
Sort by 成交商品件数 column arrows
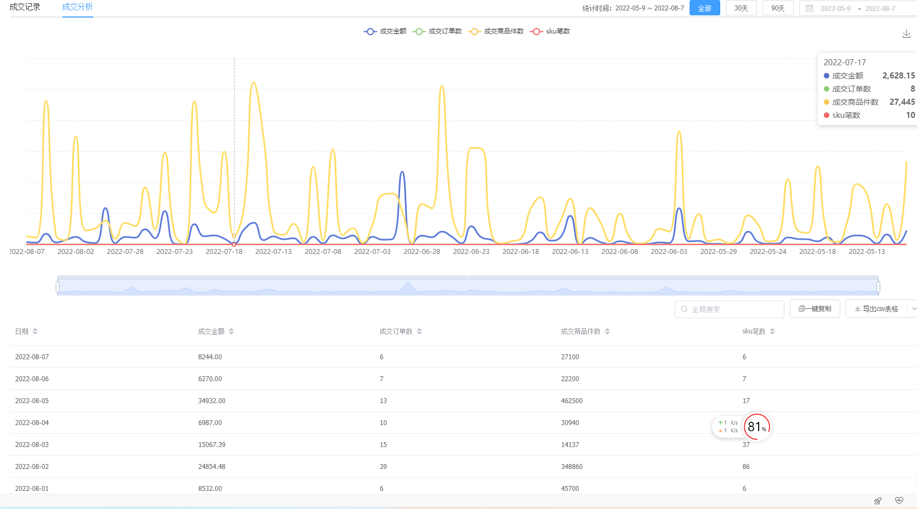click(607, 331)
